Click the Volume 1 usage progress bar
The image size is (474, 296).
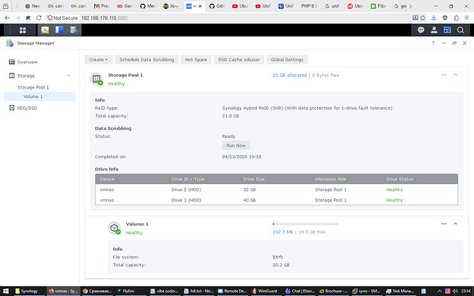point(305,224)
